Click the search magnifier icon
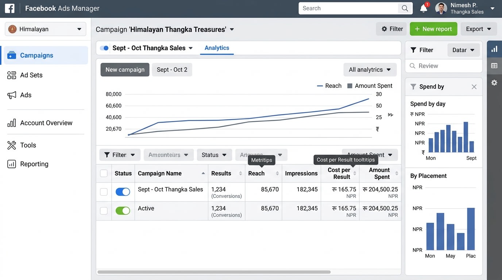This screenshot has width=502, height=280. coord(405,8)
